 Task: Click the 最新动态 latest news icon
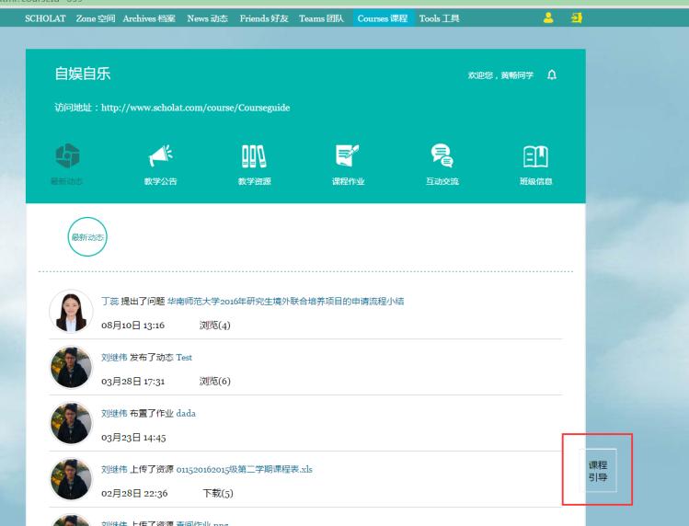[x=68, y=155]
